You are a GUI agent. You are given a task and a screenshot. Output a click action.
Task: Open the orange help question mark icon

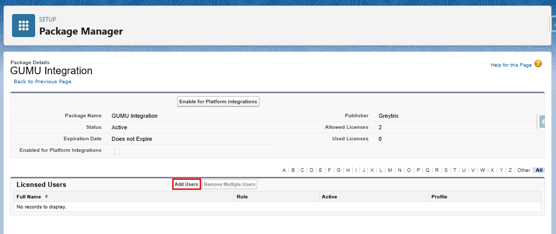[x=538, y=64]
